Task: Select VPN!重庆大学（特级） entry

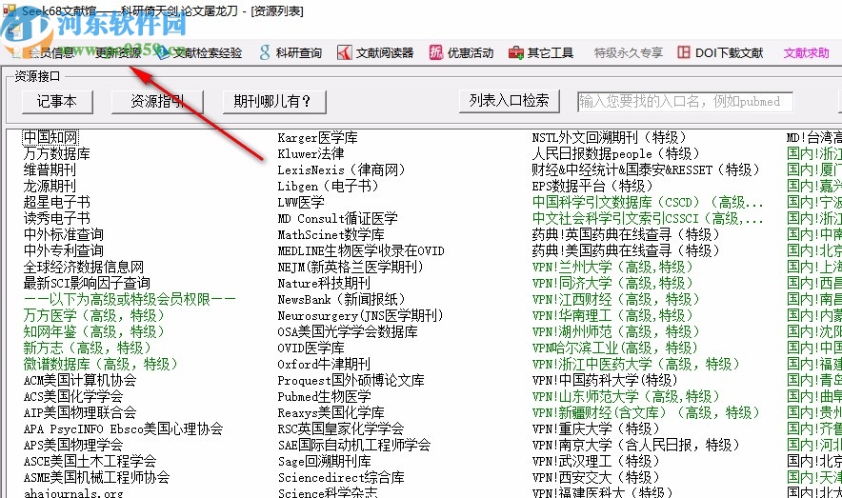Action: click(595, 428)
